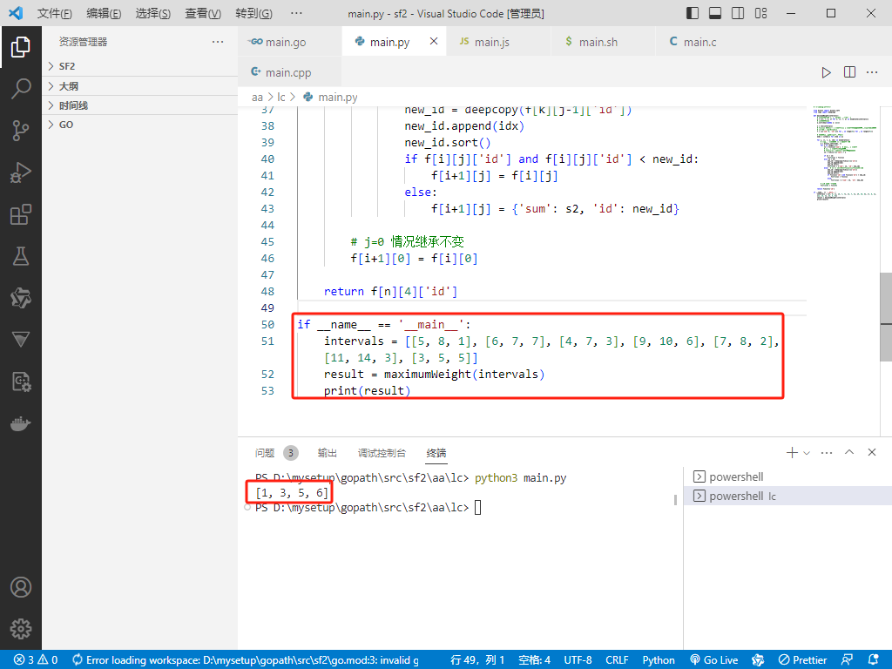Open the Source Control view icon
Screen dimensions: 892x669
coord(21,131)
